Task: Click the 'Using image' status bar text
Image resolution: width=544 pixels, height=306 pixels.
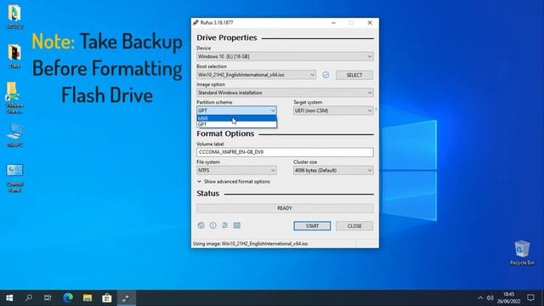Action: 250,244
